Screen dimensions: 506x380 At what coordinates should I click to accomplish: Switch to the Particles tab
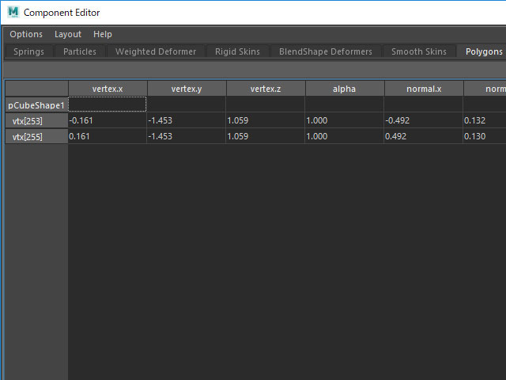point(80,51)
